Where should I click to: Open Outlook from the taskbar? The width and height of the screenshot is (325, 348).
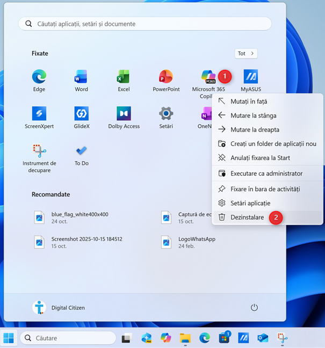point(263,338)
